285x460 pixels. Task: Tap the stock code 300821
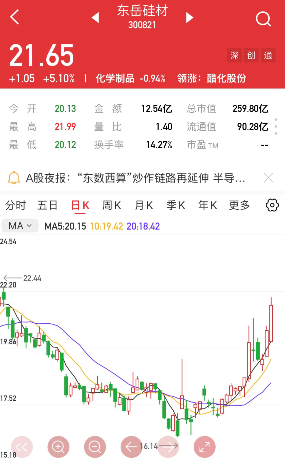tap(142, 25)
